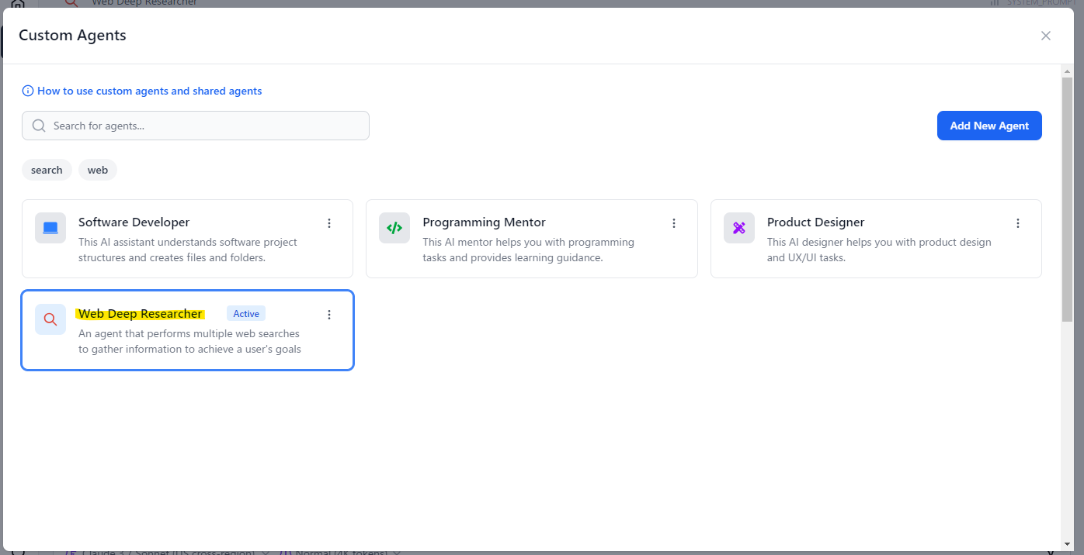
Task: Toggle the "web" tag filter
Action: click(x=98, y=170)
